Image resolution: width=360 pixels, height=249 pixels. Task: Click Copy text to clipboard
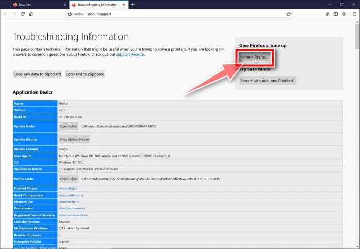tap(85, 74)
